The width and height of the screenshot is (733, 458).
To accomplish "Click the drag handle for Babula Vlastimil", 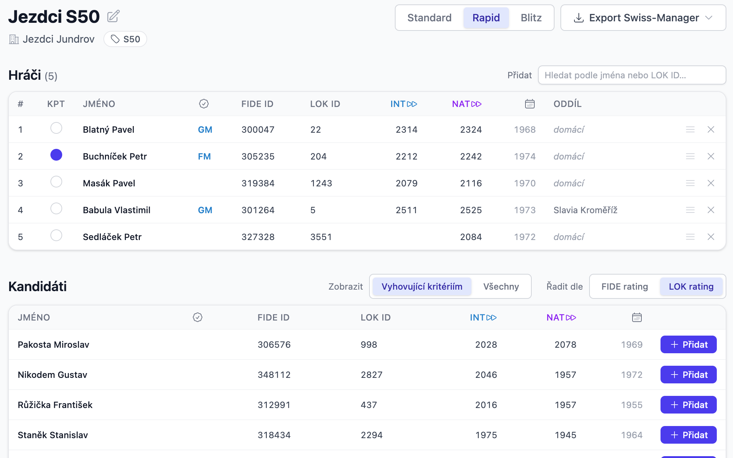I will (690, 210).
